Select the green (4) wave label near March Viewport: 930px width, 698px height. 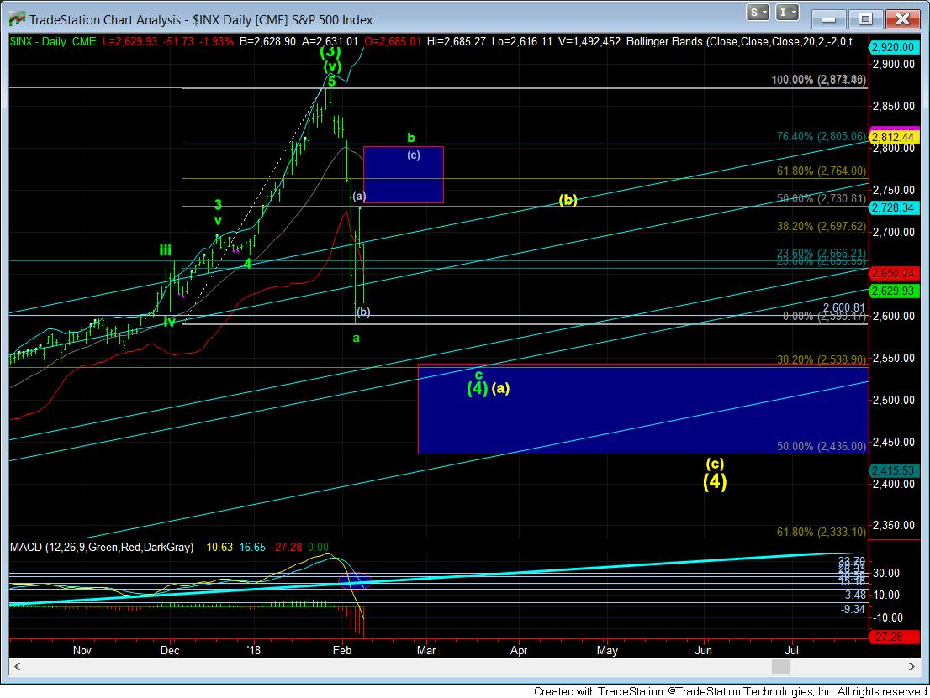(478, 389)
